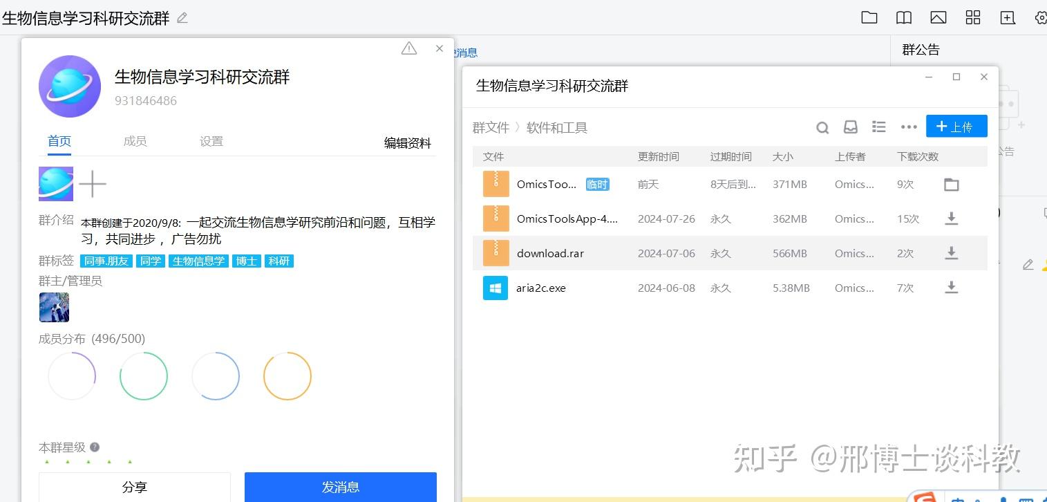The height and width of the screenshot is (502, 1047).
Task: Download aria2c.exe using its download icon
Action: [952, 288]
